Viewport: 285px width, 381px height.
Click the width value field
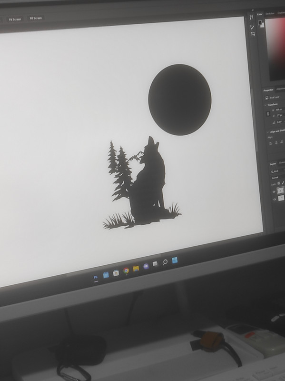[x=279, y=110]
